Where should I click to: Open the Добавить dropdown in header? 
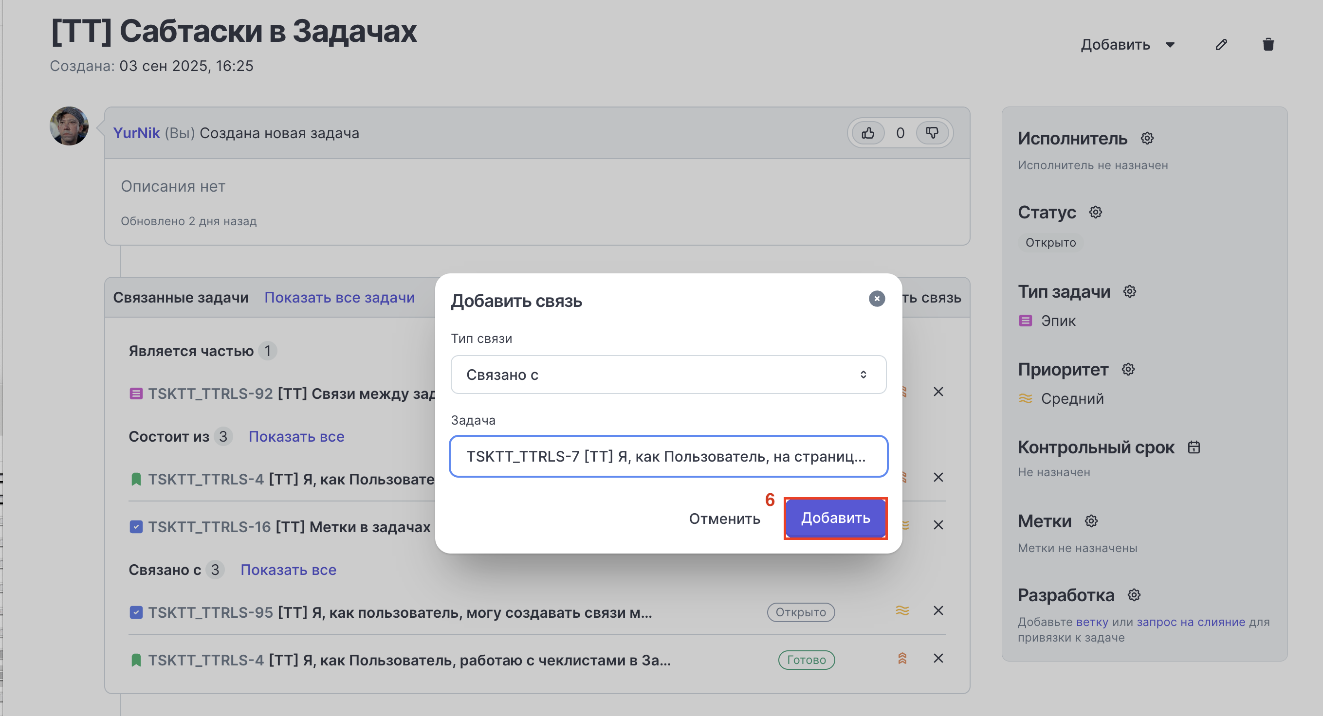[1127, 45]
